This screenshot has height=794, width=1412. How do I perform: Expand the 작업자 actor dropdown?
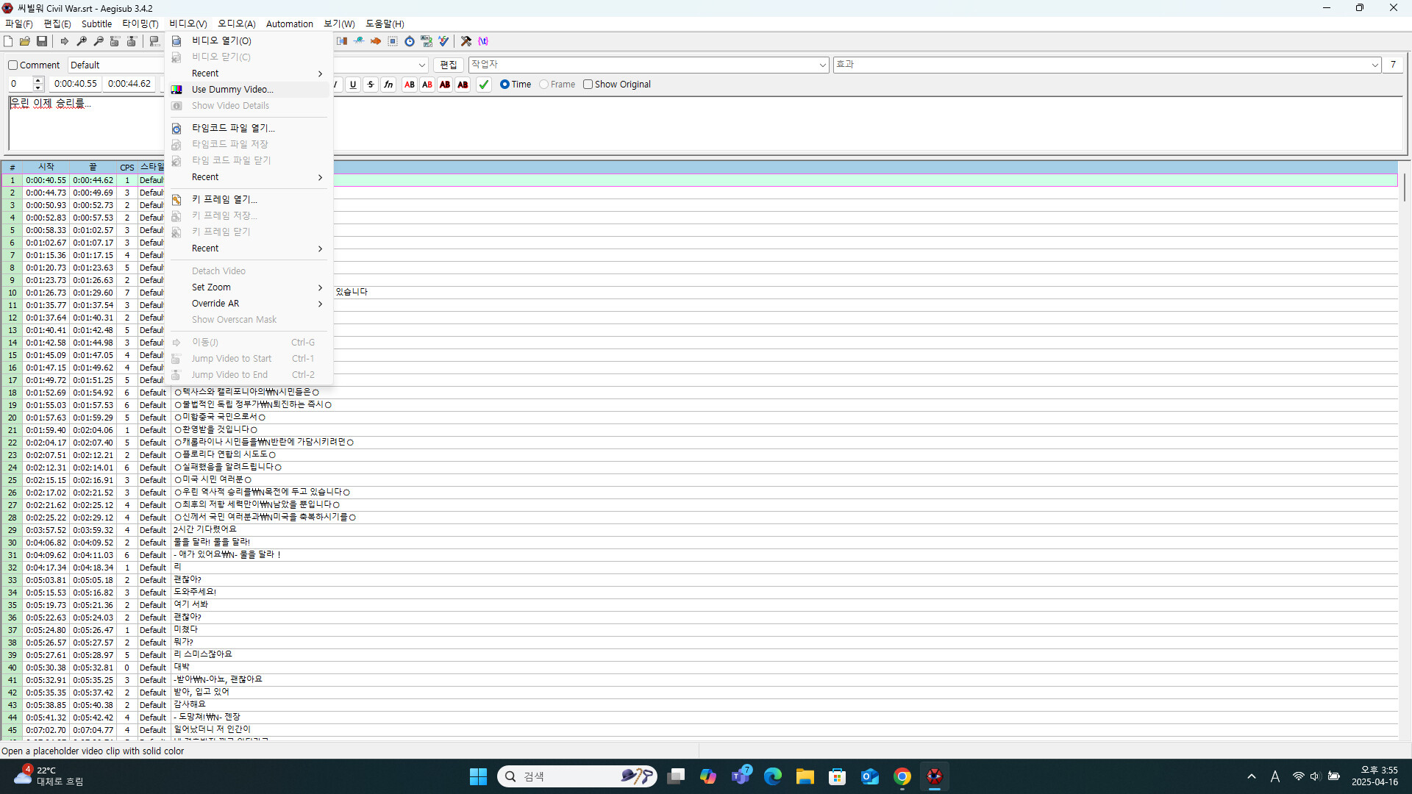coord(822,65)
